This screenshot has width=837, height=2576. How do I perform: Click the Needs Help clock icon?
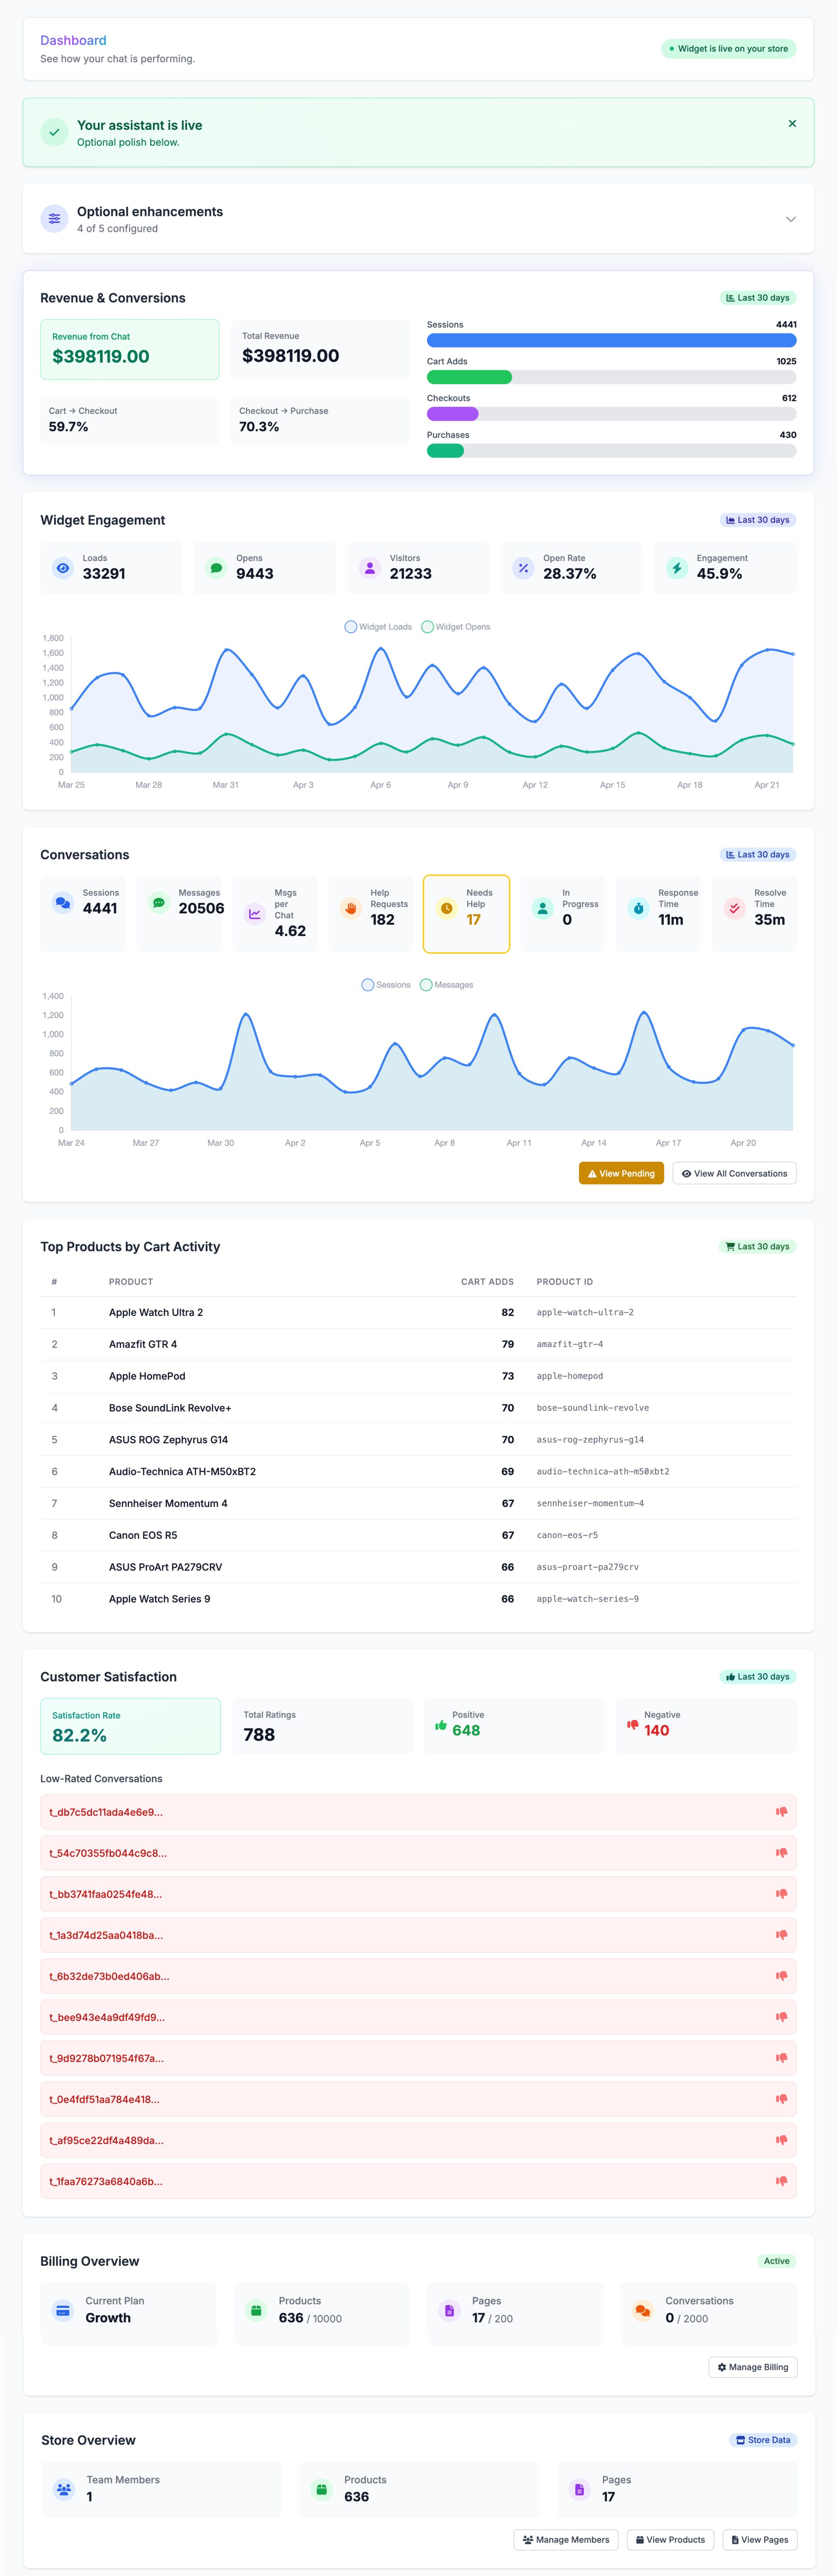(x=446, y=908)
